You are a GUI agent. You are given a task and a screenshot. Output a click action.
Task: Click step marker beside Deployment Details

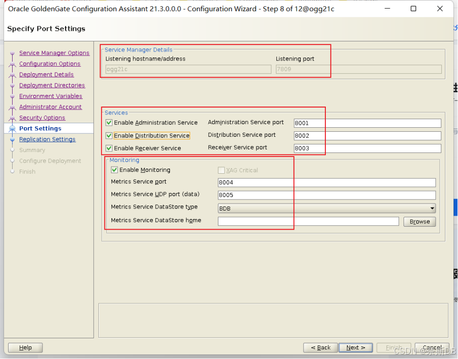coord(12,75)
